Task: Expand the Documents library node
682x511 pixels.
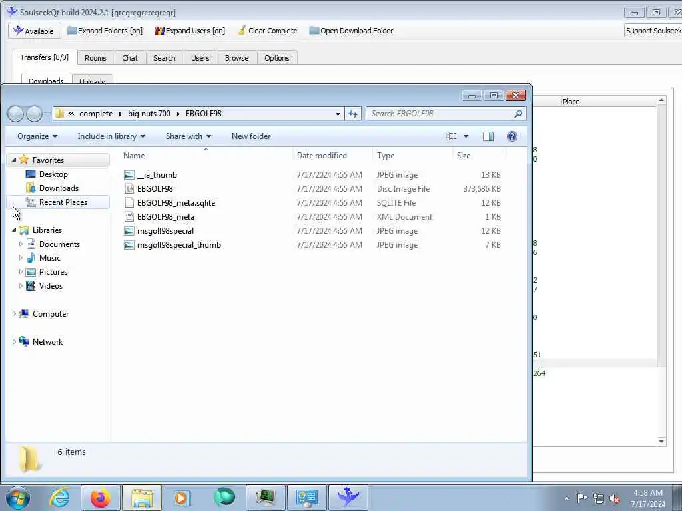Action: 21,244
